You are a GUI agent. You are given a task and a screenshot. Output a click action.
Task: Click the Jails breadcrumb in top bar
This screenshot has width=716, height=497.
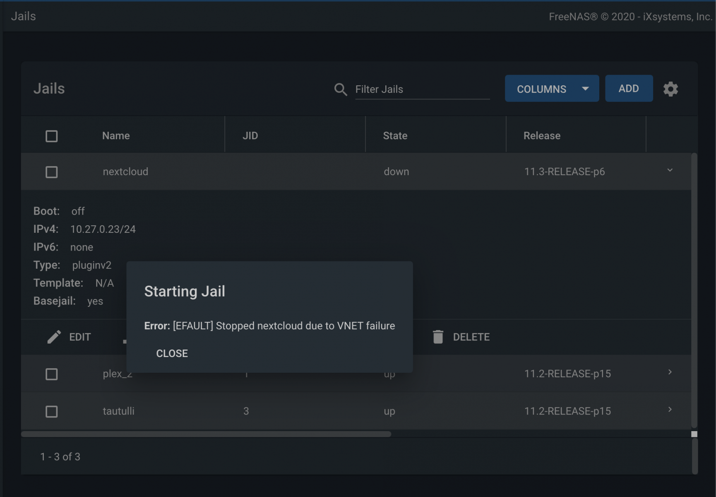(x=23, y=16)
